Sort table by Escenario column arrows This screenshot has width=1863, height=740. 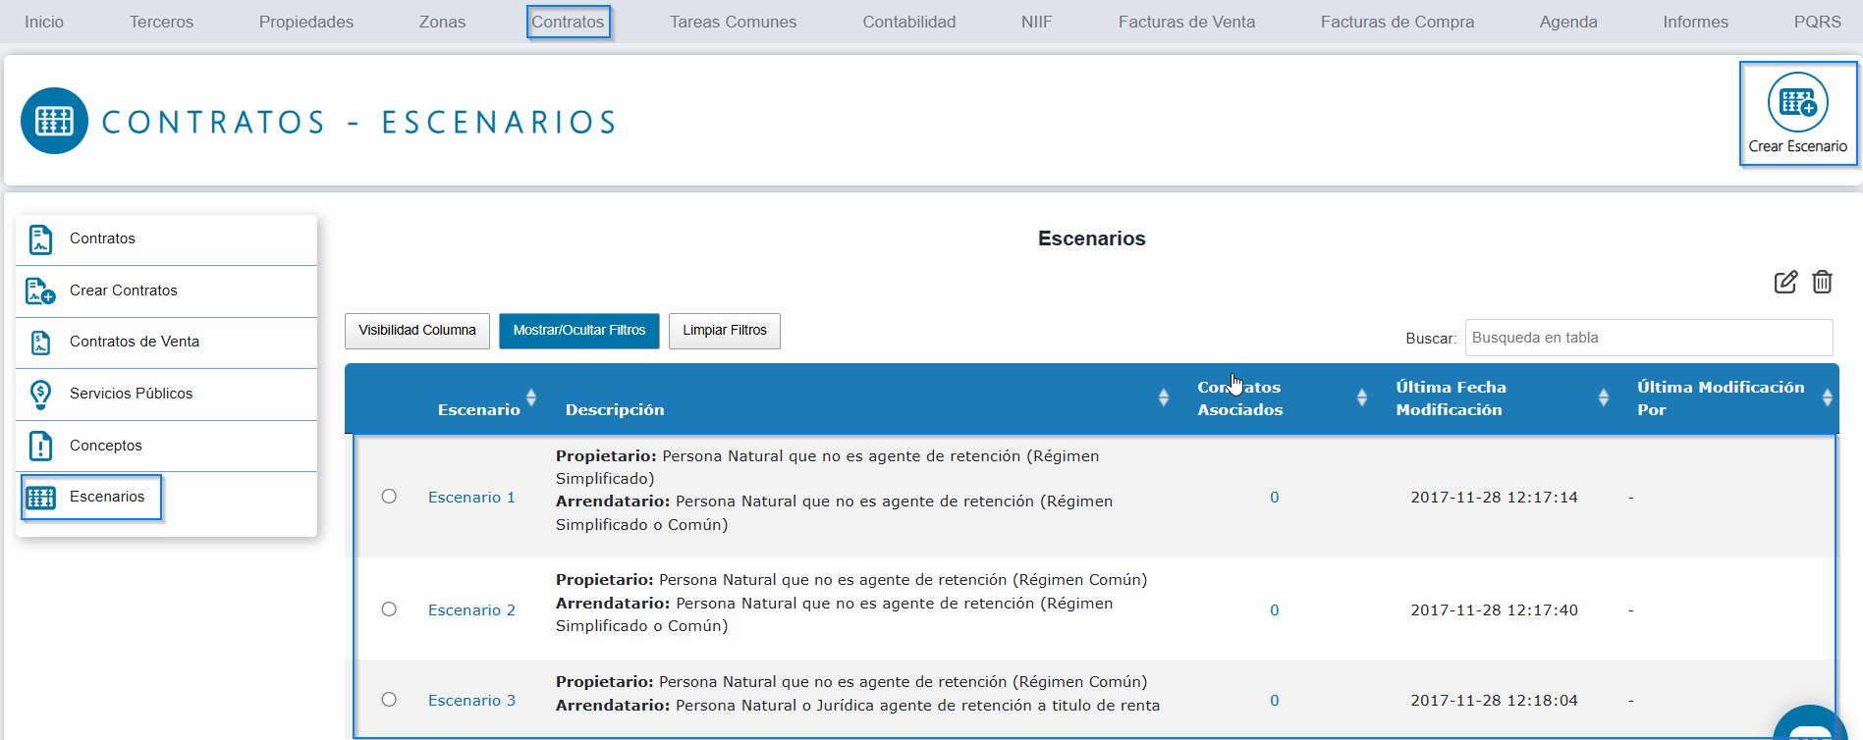click(531, 397)
